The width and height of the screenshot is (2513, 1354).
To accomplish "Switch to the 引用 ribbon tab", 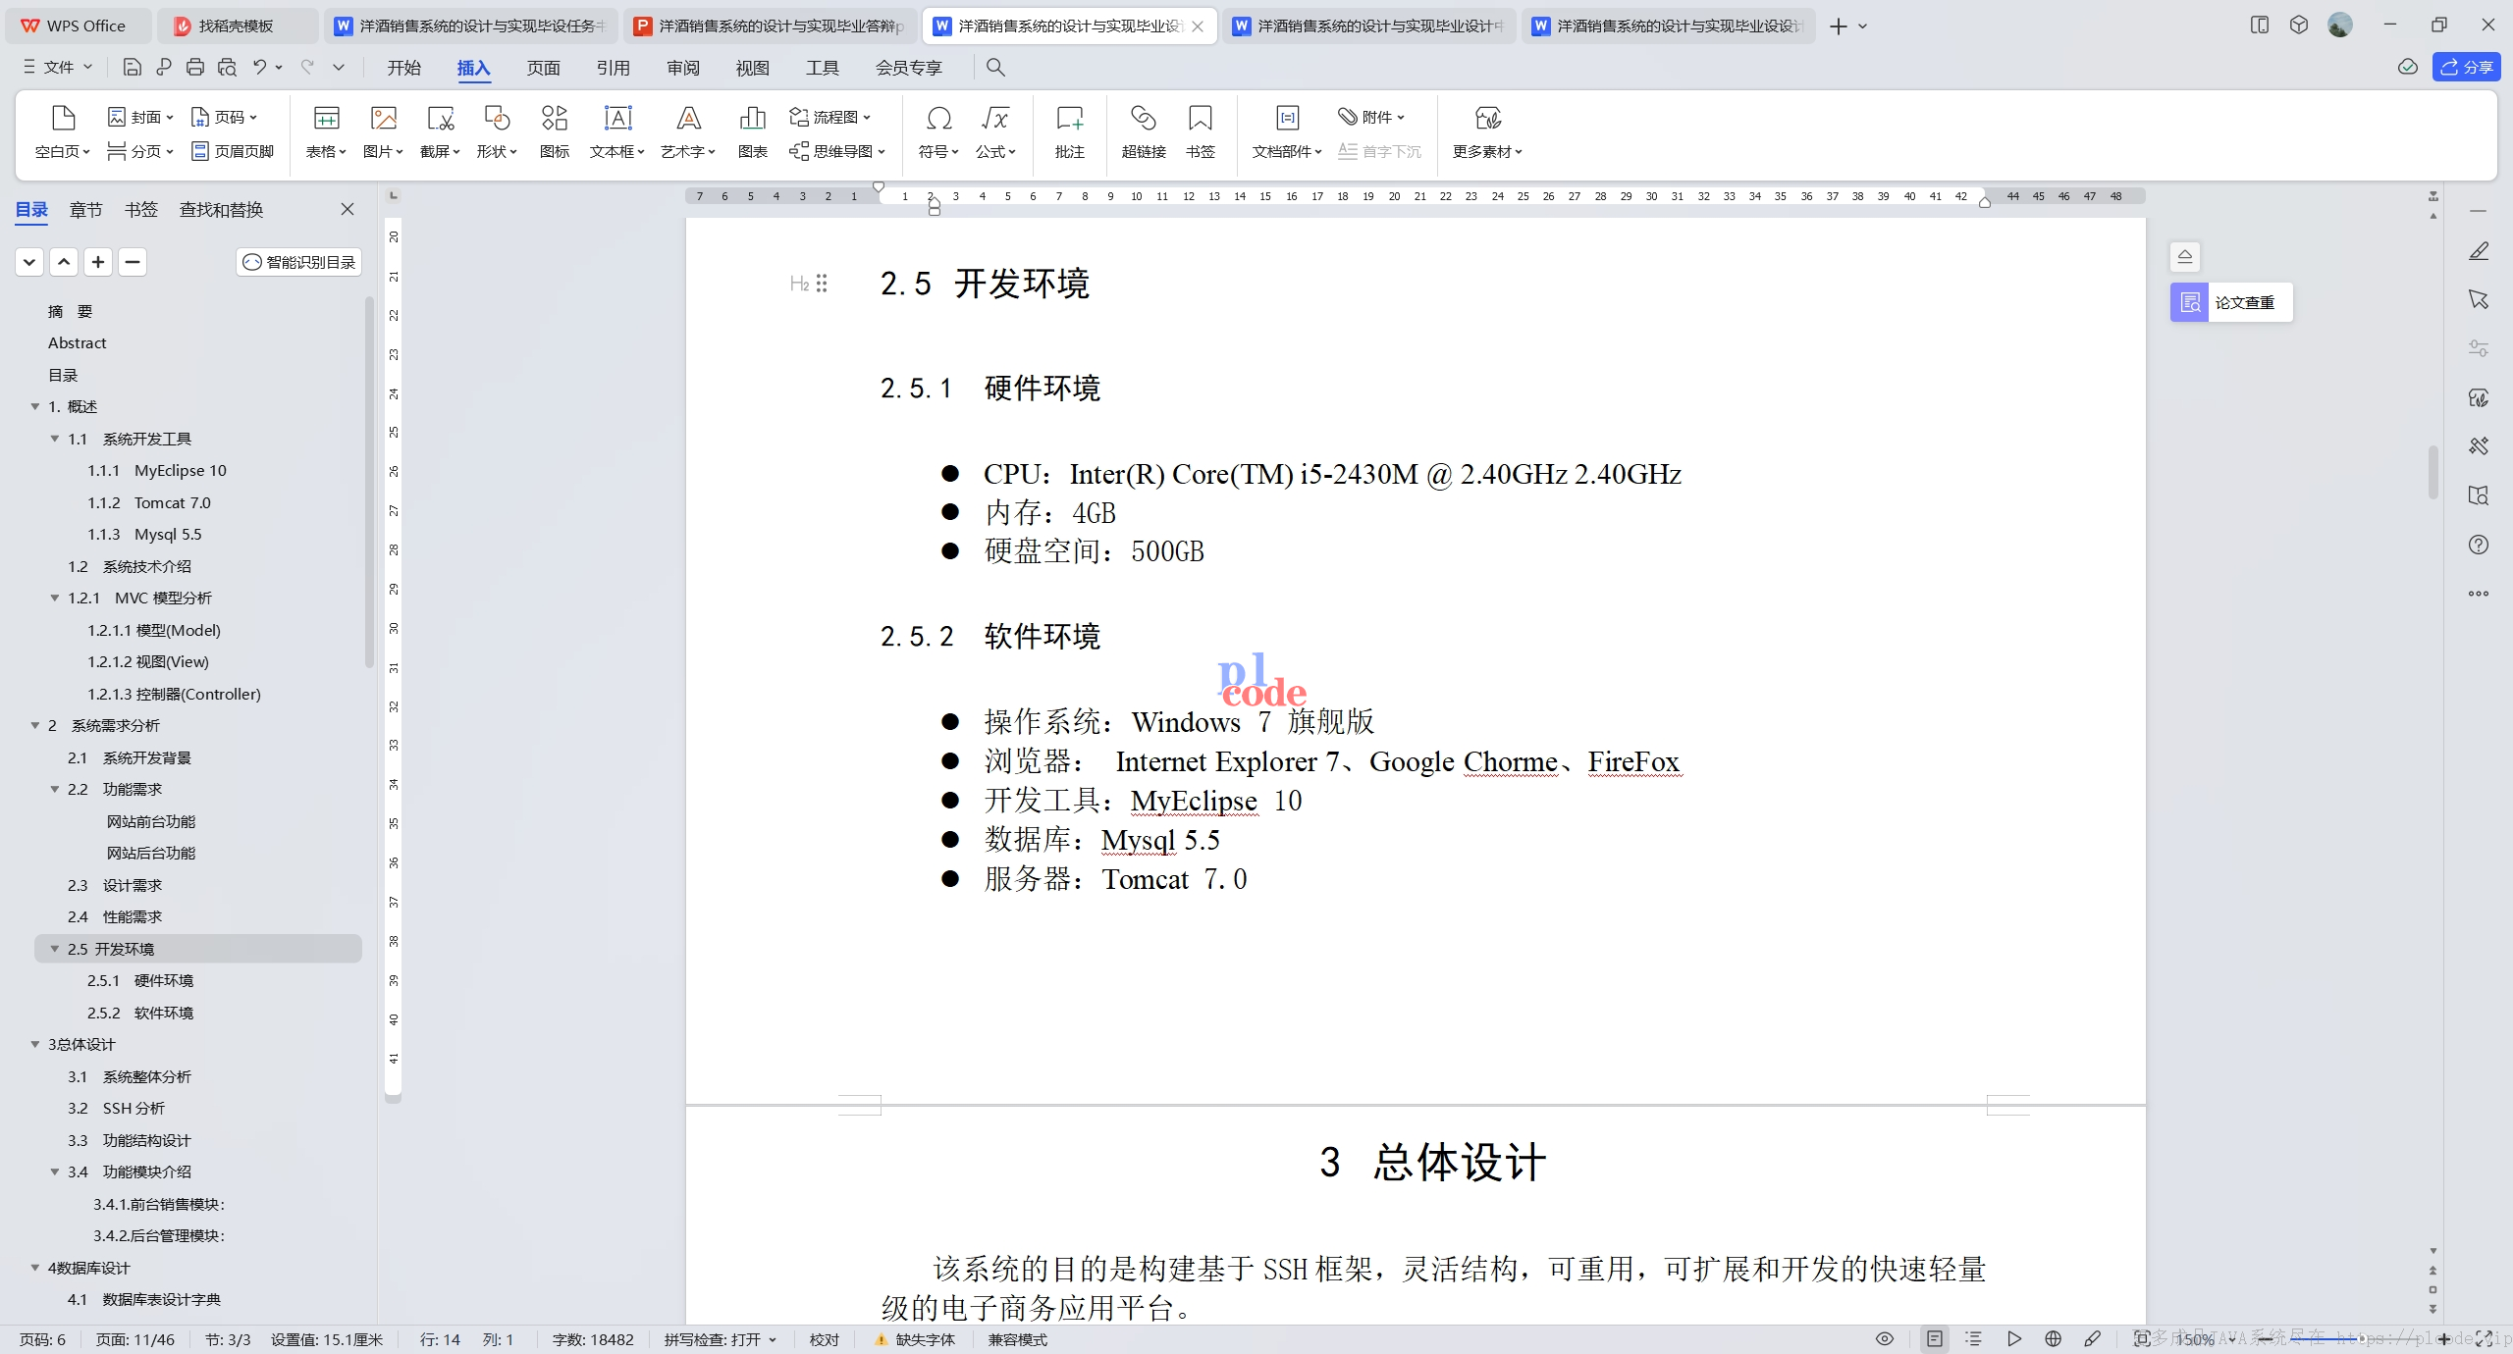I will 613,67.
